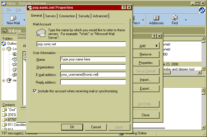Viewport: 207px width, 137px height.
Task: Select the Local Folders icon in tree
Action: tap(9, 49)
